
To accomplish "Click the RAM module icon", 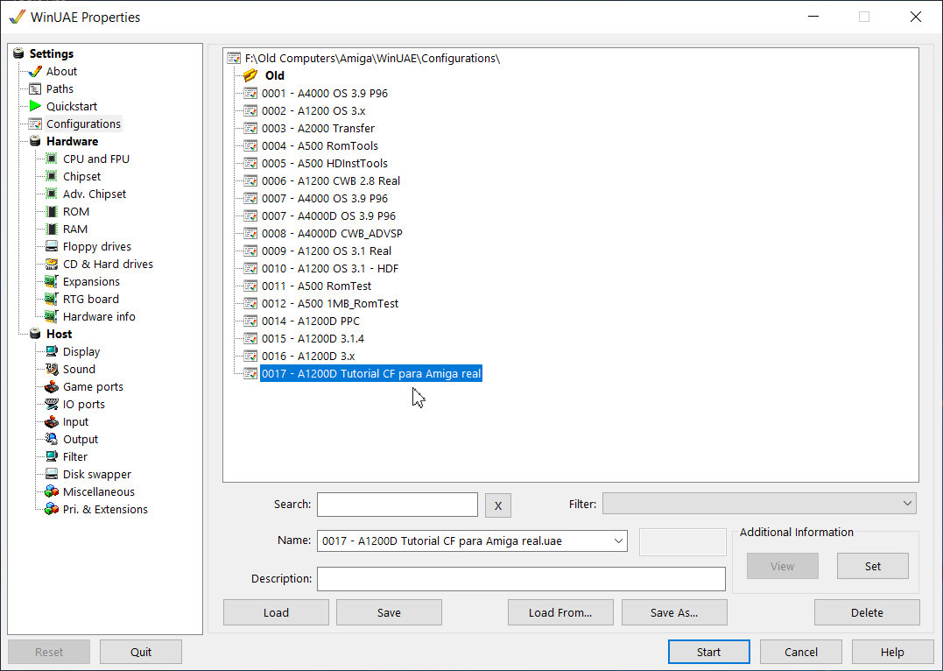I will [x=52, y=230].
